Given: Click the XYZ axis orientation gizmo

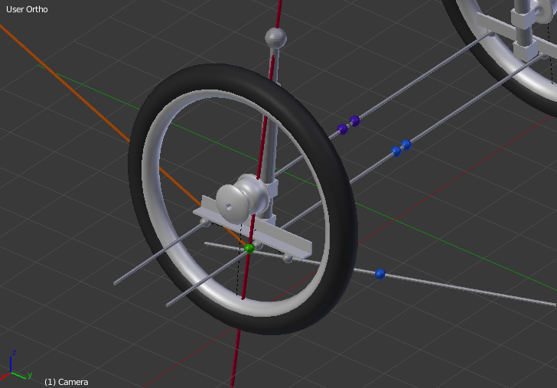Looking at the screenshot, I should pos(17,367).
